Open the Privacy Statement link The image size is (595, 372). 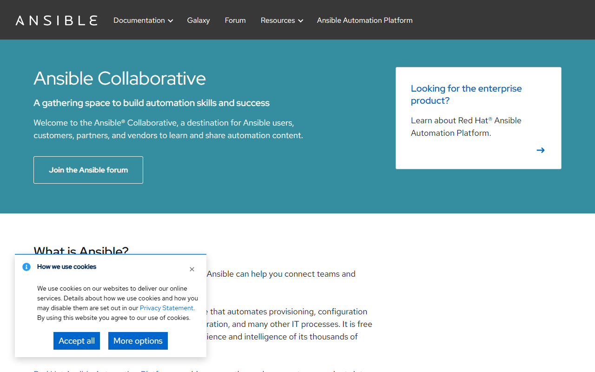click(166, 308)
